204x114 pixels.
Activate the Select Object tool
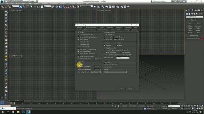pyautogui.click(x=21, y=7)
